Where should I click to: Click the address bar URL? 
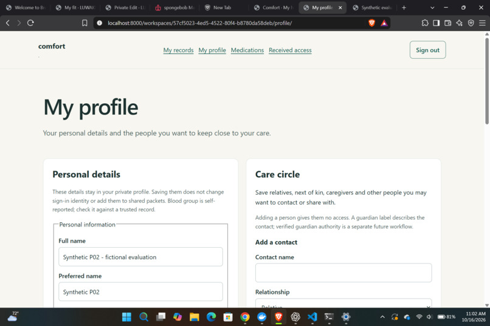coord(199,23)
